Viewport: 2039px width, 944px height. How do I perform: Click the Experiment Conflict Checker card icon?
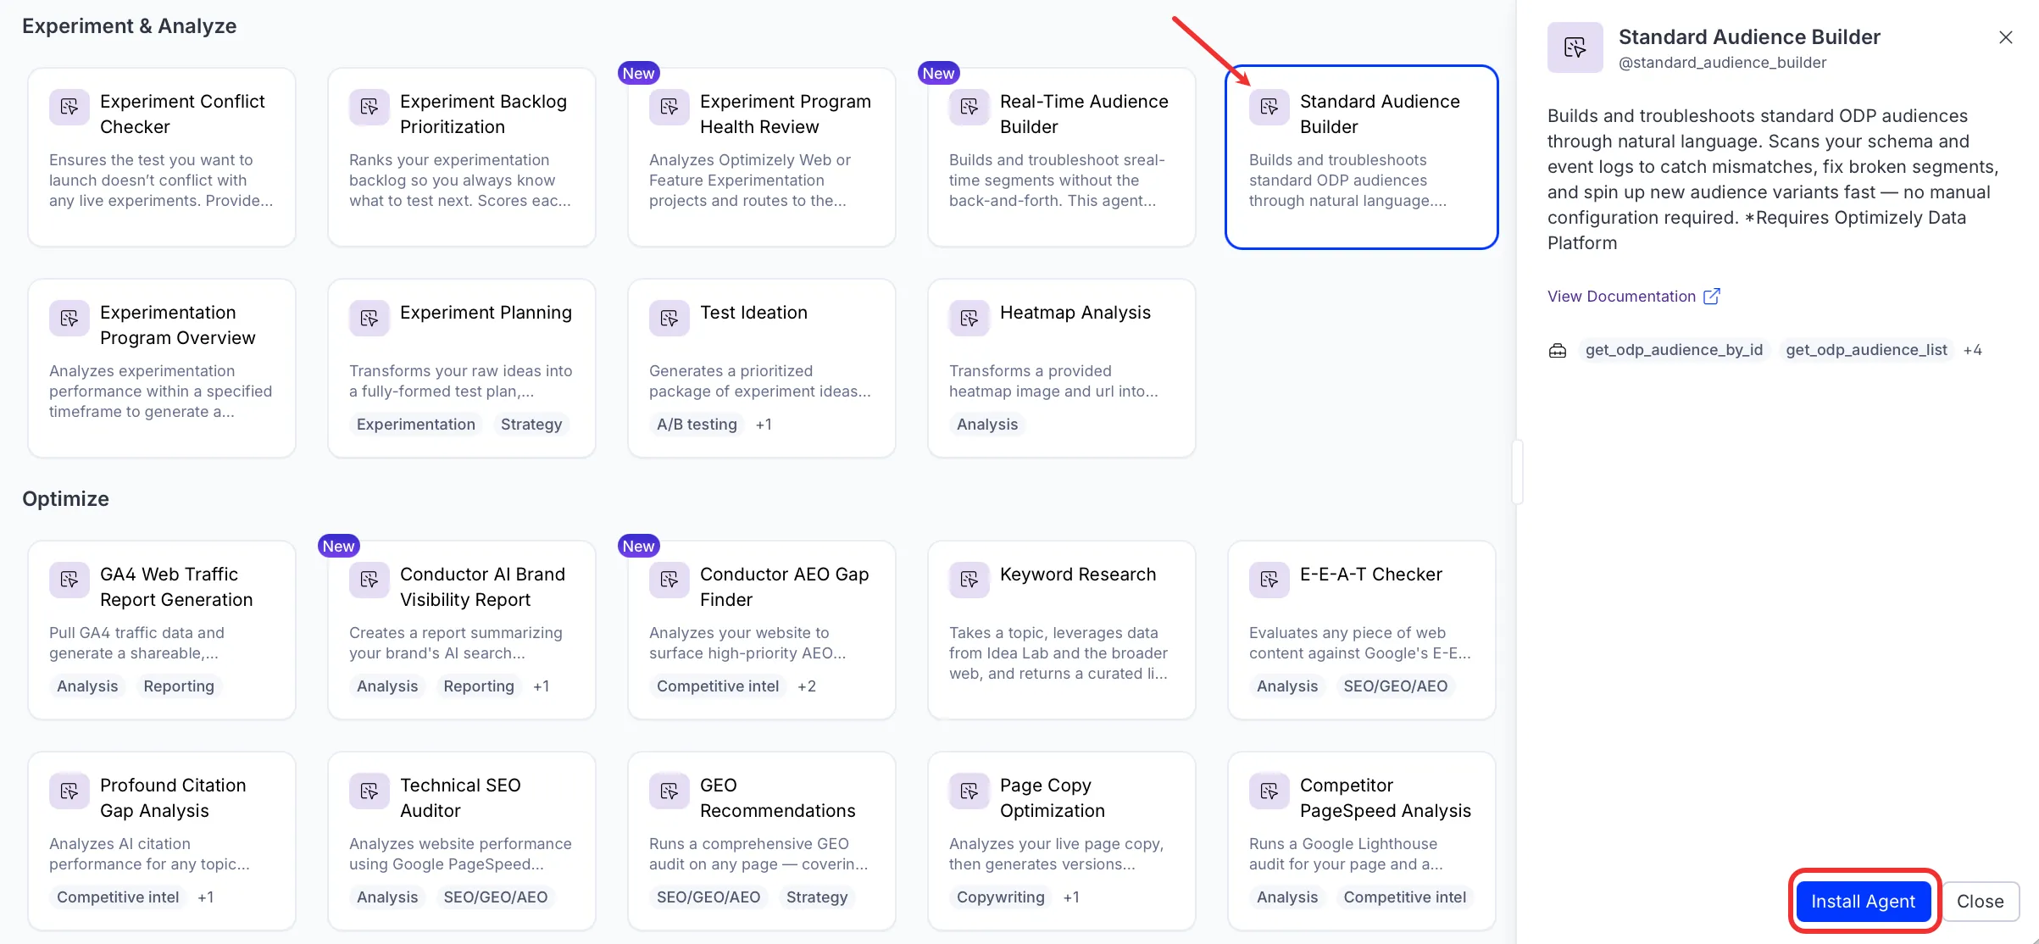(x=69, y=107)
